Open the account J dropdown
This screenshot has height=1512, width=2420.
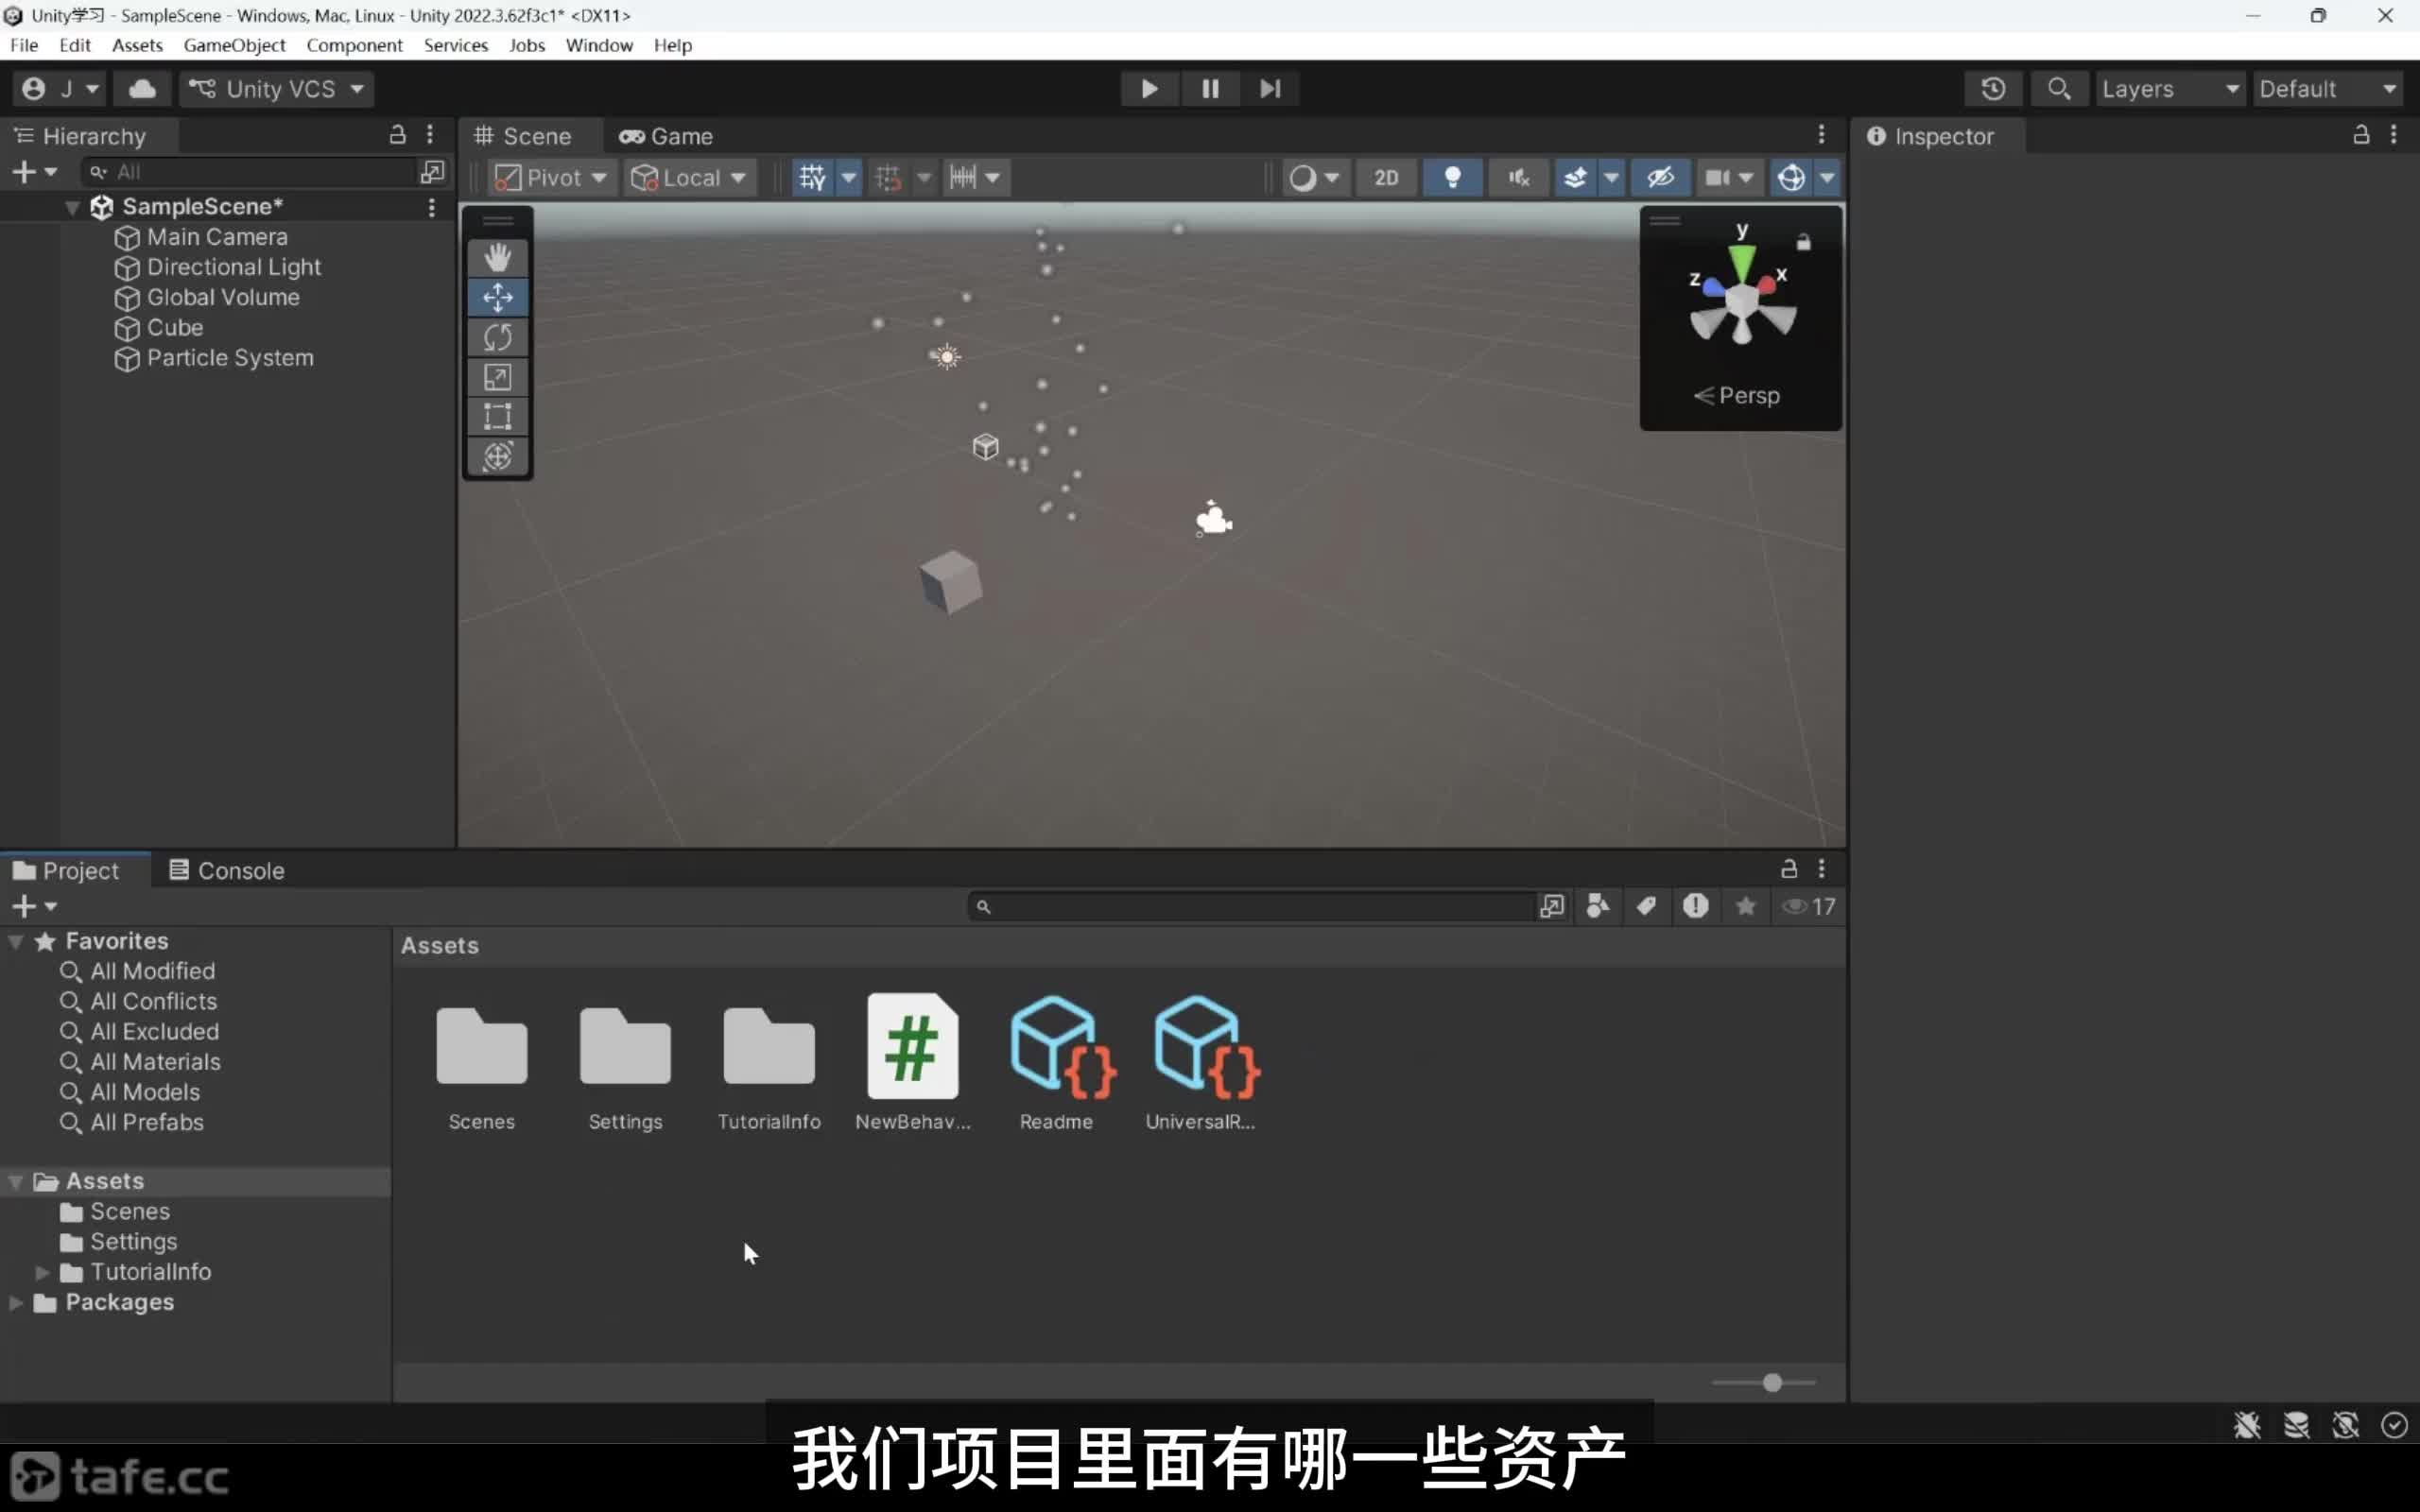(60, 89)
